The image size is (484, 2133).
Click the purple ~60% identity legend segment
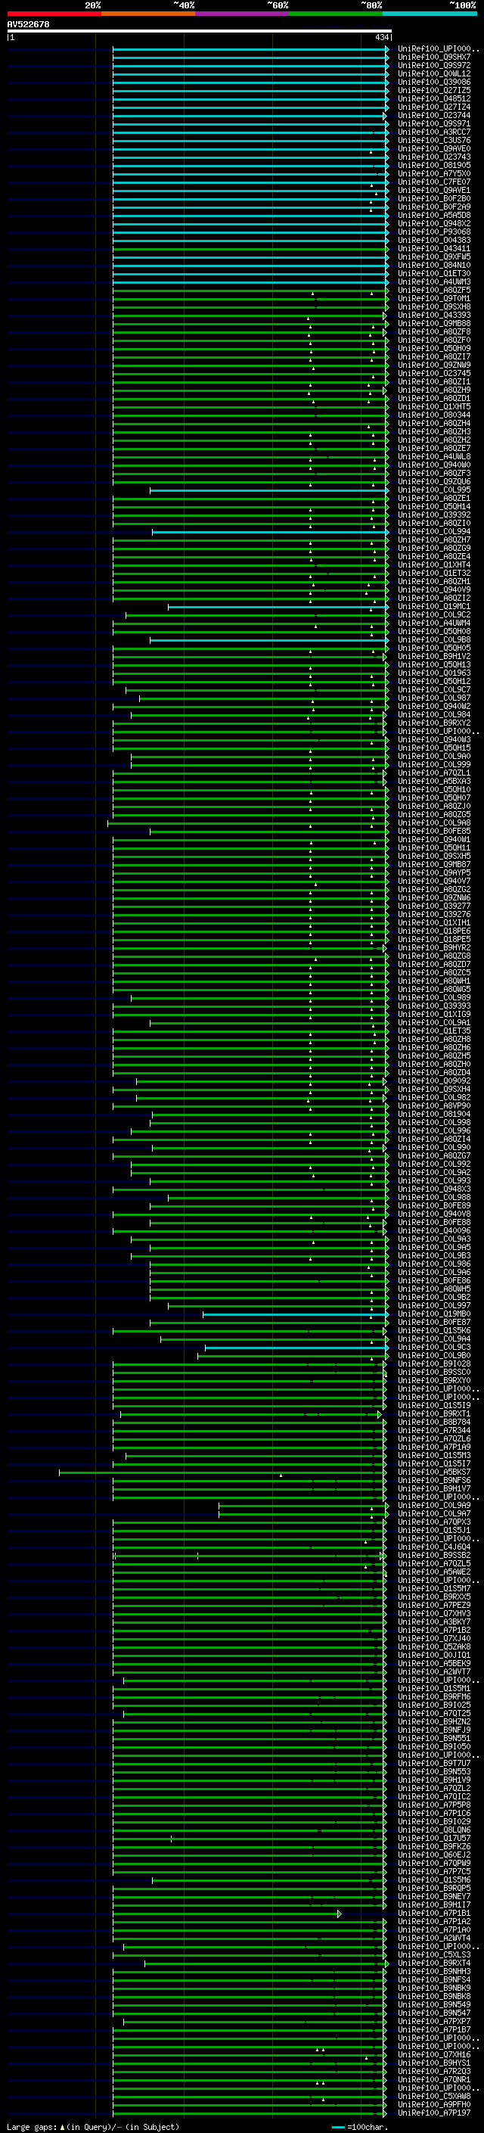point(243,14)
